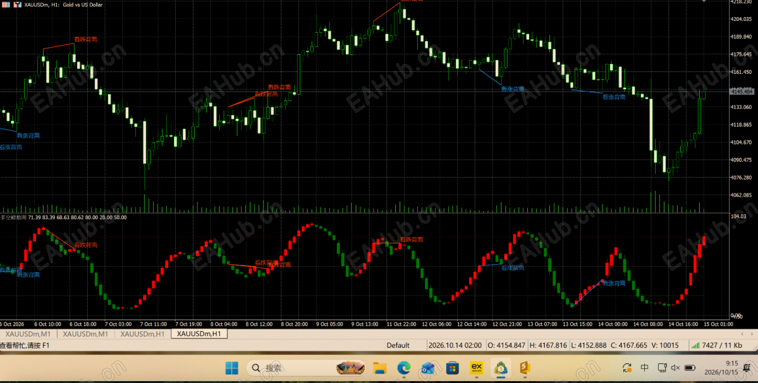Viewport: 758px width, 383px height.
Task: Open the Windows Start menu
Action: point(231,368)
